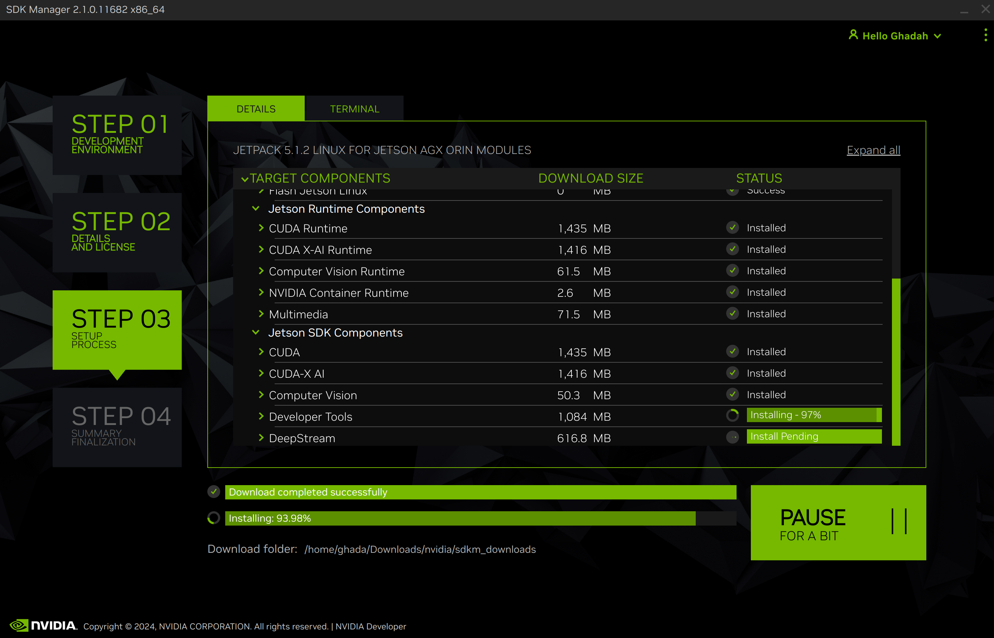
Task: Open the Hello Ghadah account dropdown
Action: pyautogui.click(x=938, y=36)
